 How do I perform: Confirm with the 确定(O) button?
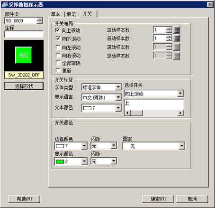158,199
